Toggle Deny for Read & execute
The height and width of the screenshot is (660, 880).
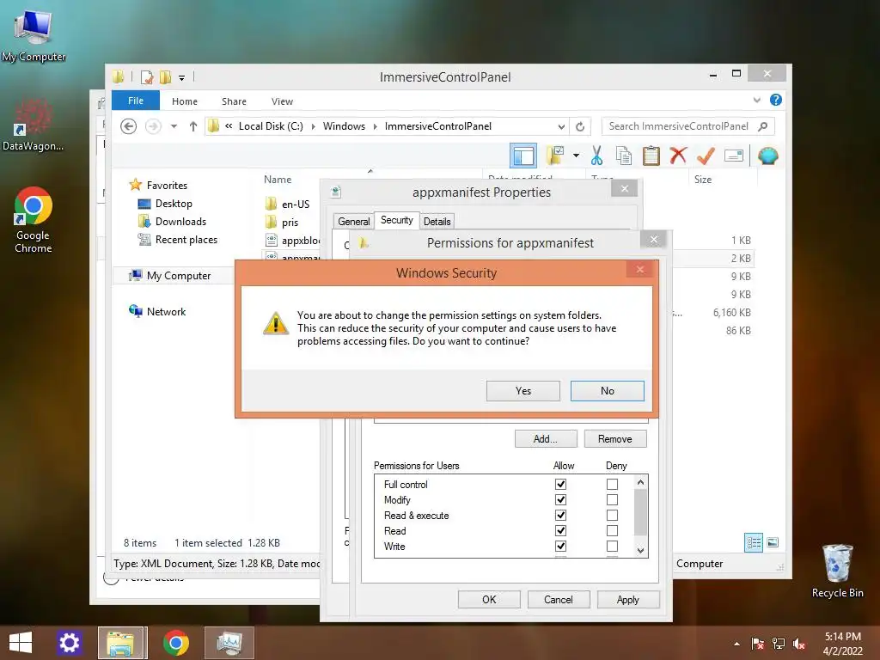click(x=612, y=516)
